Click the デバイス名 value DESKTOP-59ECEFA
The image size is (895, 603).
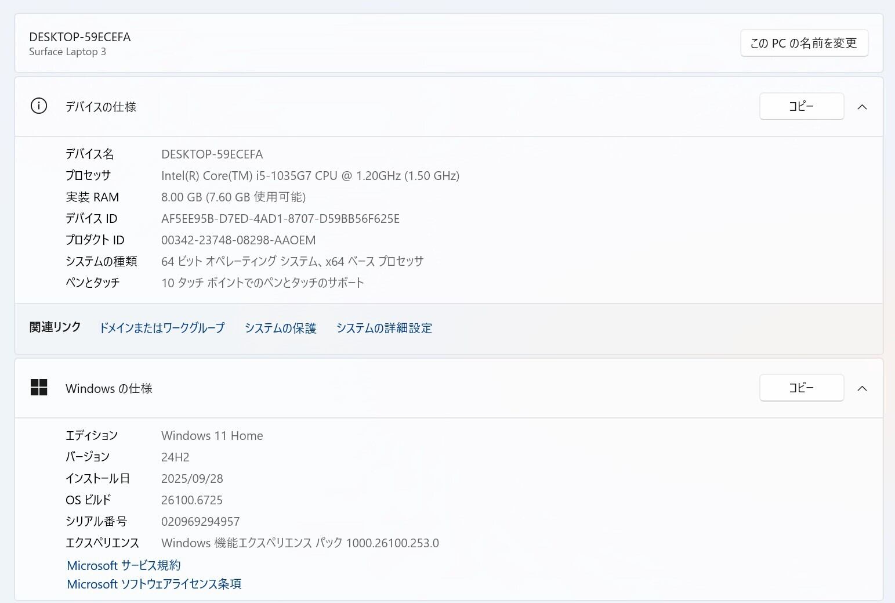pyautogui.click(x=212, y=154)
